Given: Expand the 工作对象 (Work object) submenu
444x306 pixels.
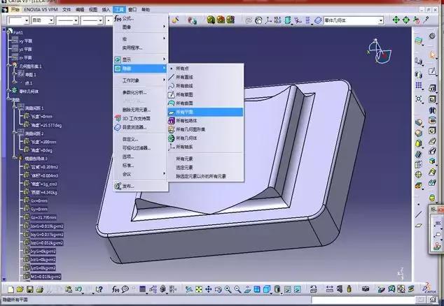Looking at the screenshot, I should tap(133, 81).
